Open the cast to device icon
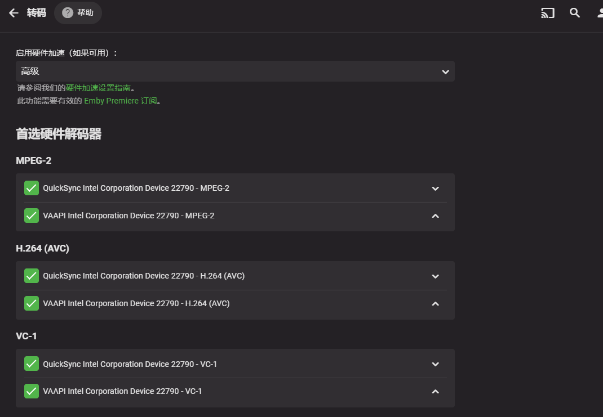 coord(548,13)
